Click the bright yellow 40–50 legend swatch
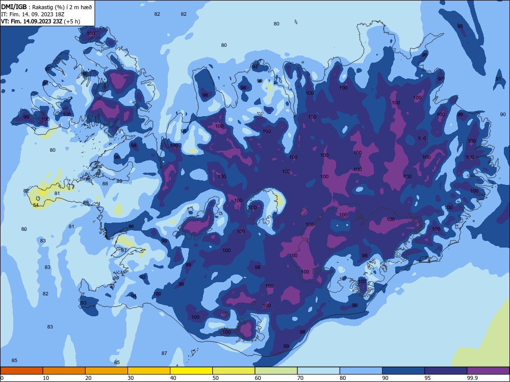Image resolution: width=510 pixels, height=382 pixels. click(191, 371)
